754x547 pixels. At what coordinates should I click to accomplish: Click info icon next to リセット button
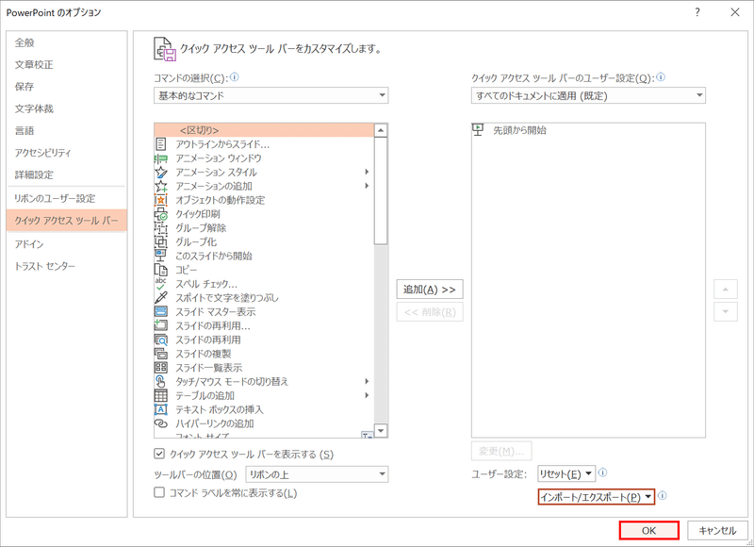click(x=602, y=472)
